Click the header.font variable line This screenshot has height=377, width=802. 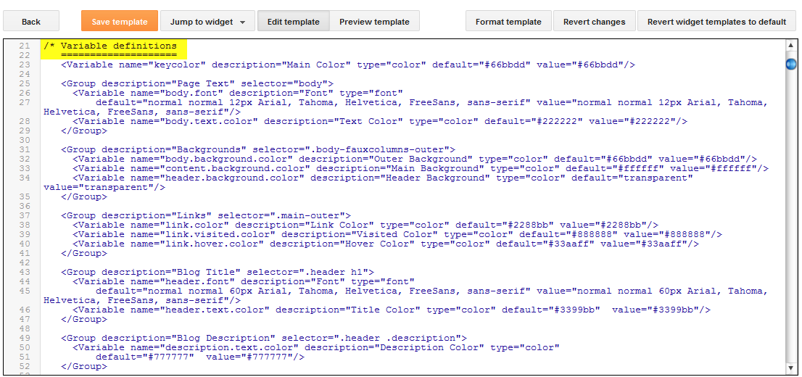pyautogui.click(x=244, y=281)
